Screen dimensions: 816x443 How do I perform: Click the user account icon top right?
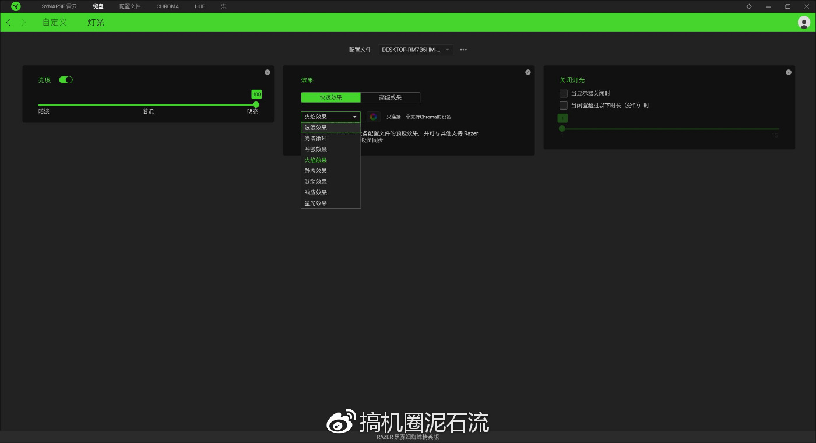tap(805, 23)
